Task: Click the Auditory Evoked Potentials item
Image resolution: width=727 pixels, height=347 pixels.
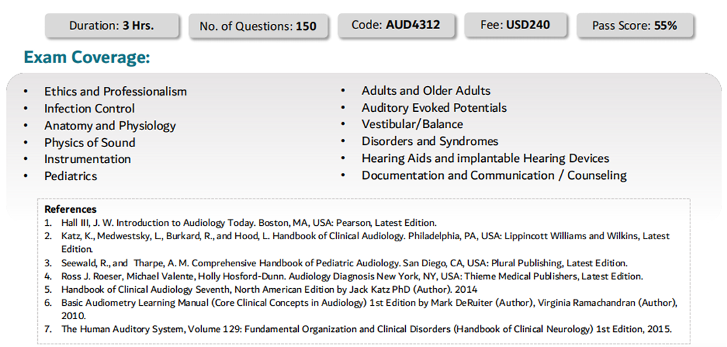Action: pyautogui.click(x=434, y=108)
